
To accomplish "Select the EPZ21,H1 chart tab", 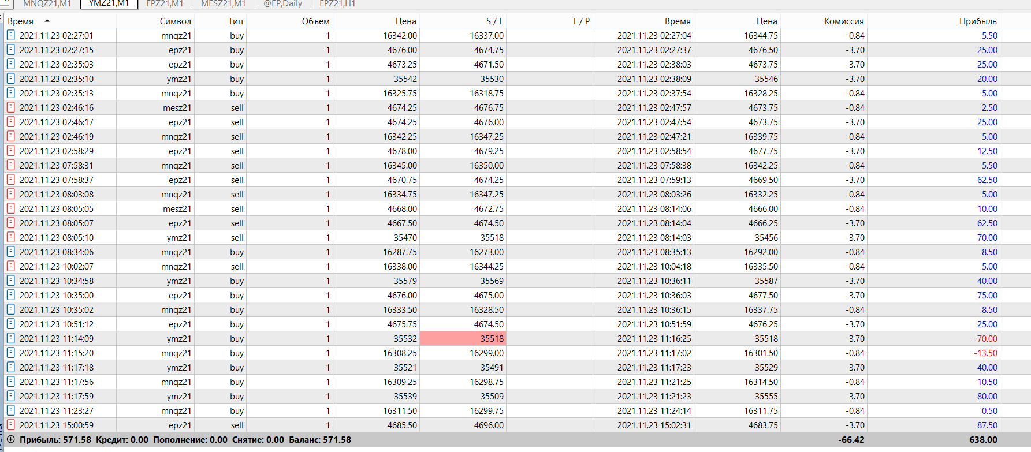I will pos(337,4).
